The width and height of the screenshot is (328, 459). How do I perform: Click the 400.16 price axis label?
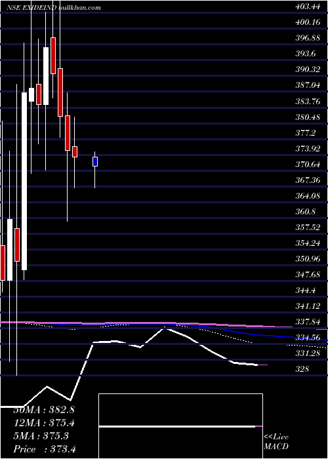[x=307, y=23]
